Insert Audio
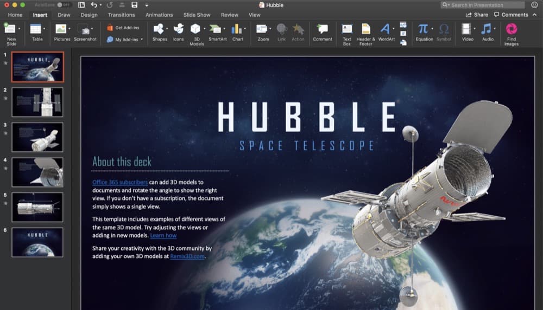543x310 pixels. 486,29
